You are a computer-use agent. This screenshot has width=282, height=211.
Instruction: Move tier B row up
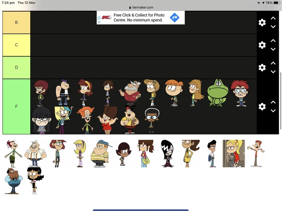(273, 18)
